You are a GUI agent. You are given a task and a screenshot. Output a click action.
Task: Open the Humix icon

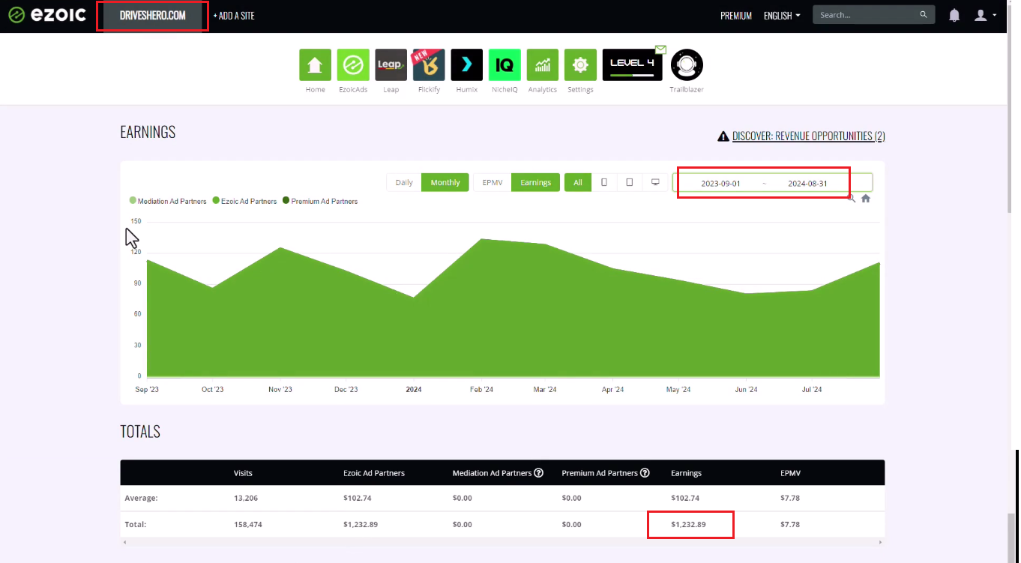click(466, 65)
